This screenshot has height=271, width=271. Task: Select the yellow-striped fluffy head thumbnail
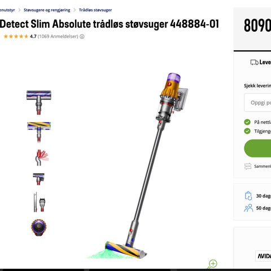click(39, 132)
